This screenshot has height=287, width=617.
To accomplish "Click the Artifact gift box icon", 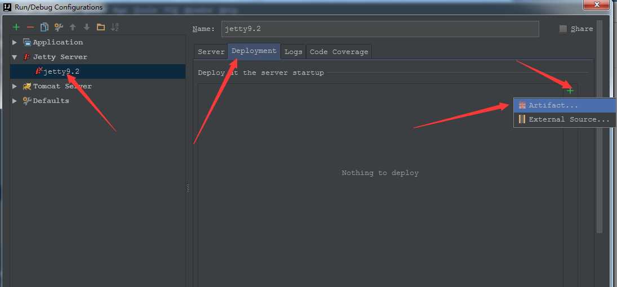I will tap(522, 105).
